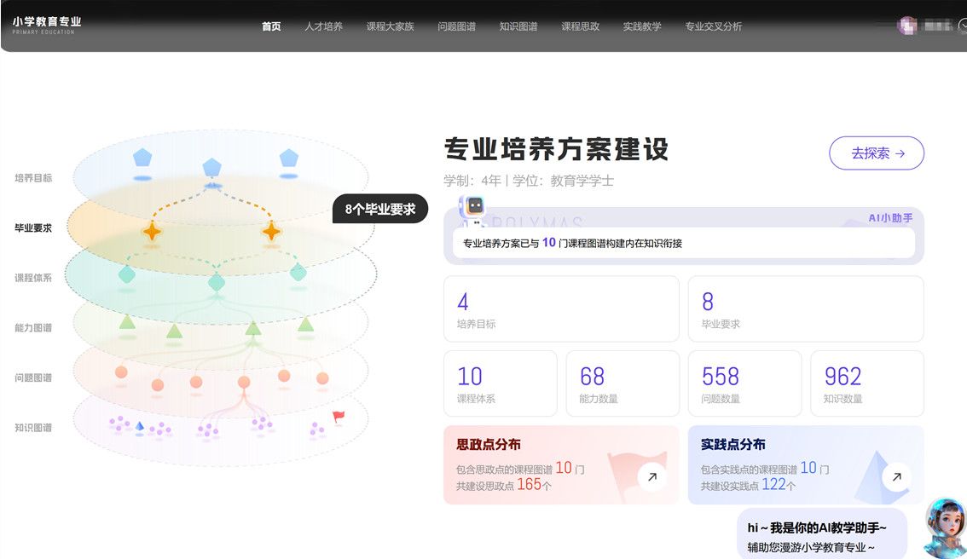Click the red flag in 知识图谱 layer
Screen dimensions: 967x559
point(339,417)
